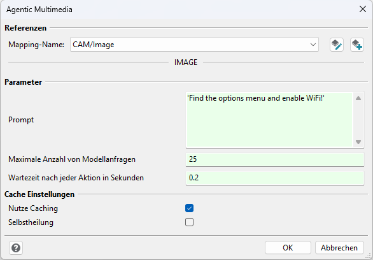The height and width of the screenshot is (260, 373).
Task: Click into the Prompt text area
Action: click(269, 120)
